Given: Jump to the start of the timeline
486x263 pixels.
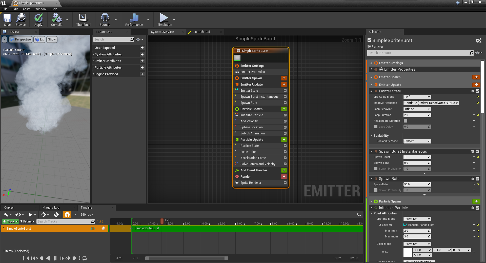Looking at the screenshot, I should point(24,258).
